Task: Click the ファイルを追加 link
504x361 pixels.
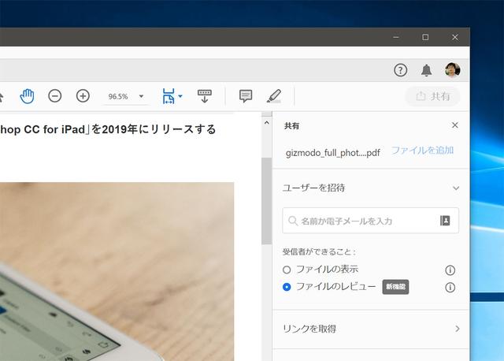Action: (x=422, y=151)
